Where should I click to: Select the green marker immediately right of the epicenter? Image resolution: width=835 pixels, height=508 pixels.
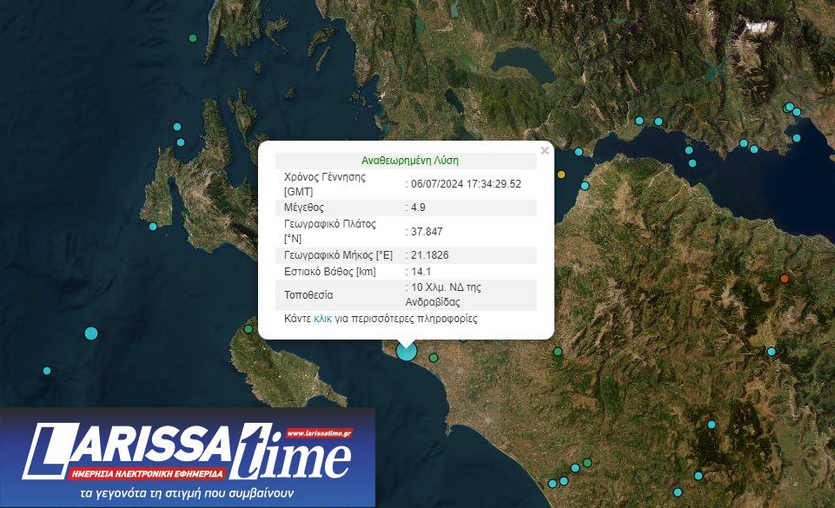434,358
